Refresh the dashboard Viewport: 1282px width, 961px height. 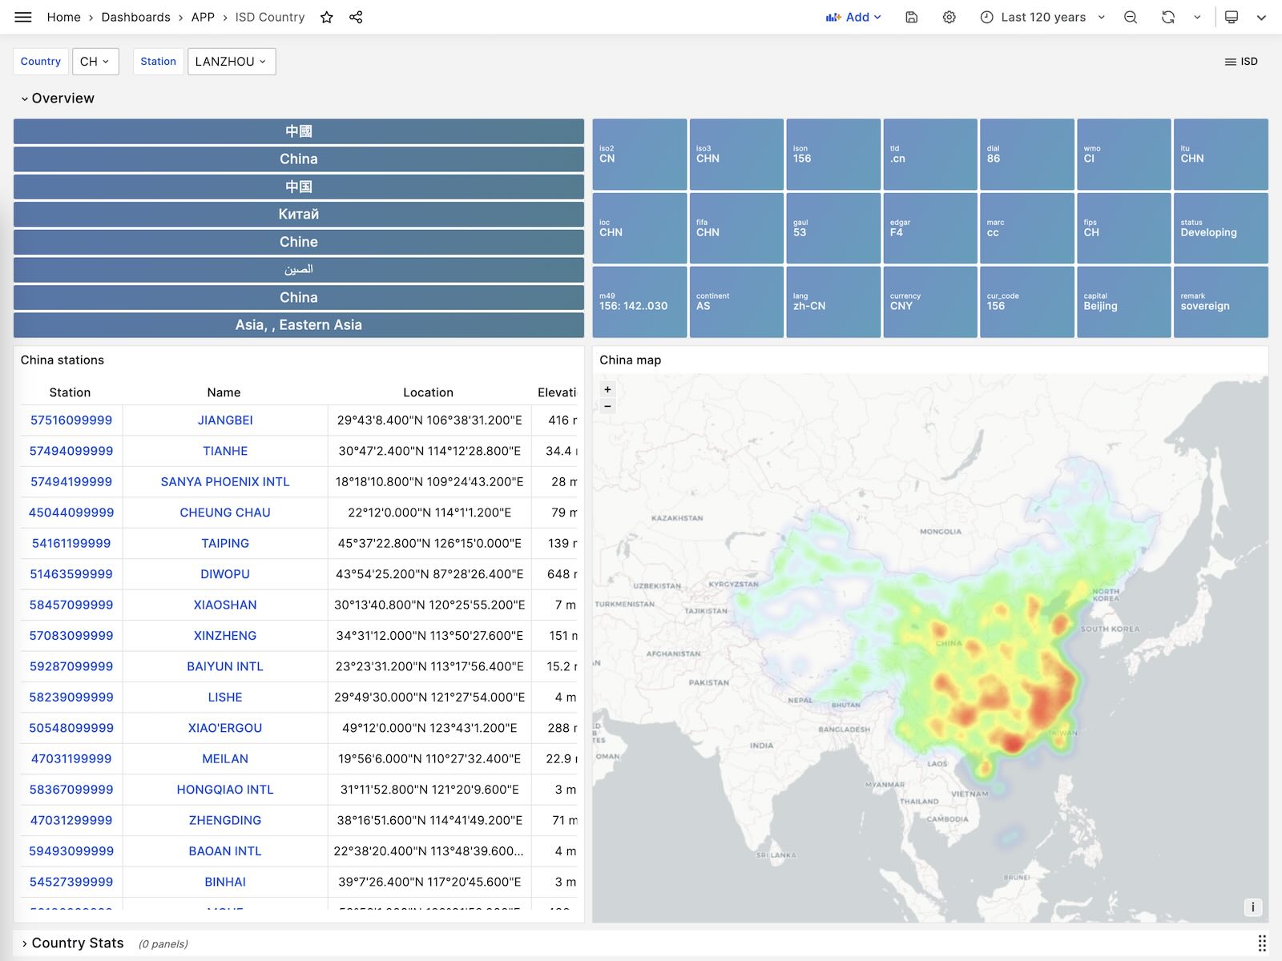coord(1168,17)
